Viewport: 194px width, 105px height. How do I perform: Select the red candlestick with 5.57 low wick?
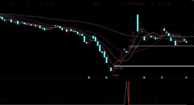point(113,71)
